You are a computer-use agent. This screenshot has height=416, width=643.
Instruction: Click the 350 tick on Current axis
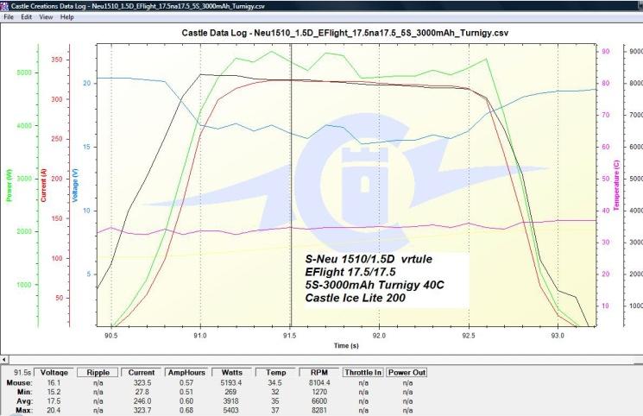[57, 60]
